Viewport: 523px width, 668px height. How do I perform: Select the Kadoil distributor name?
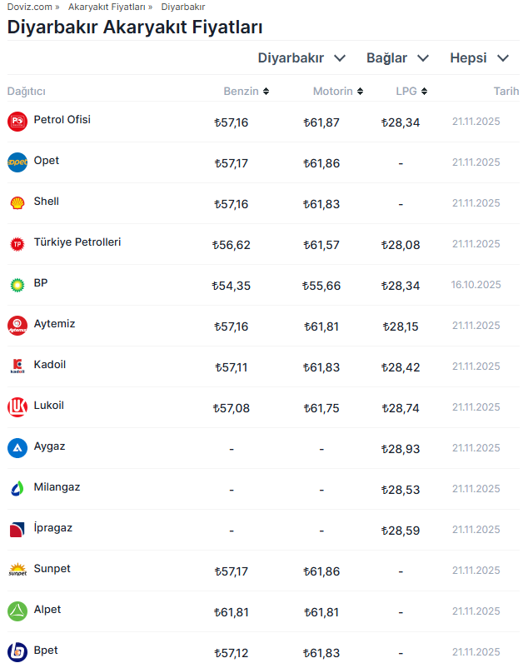(50, 365)
